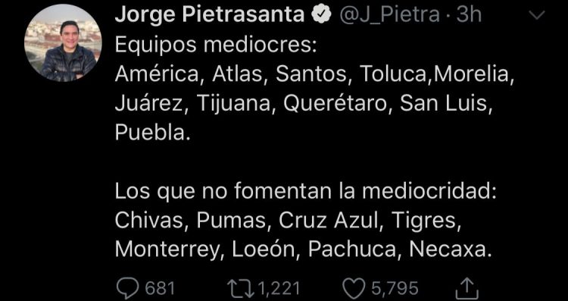Click the verified badge next to the name
This screenshot has width=568, height=301.
point(321,15)
